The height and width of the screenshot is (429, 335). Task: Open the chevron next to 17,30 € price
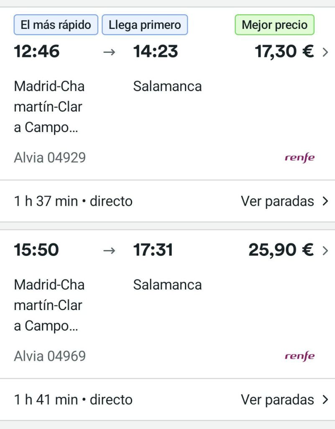click(326, 52)
